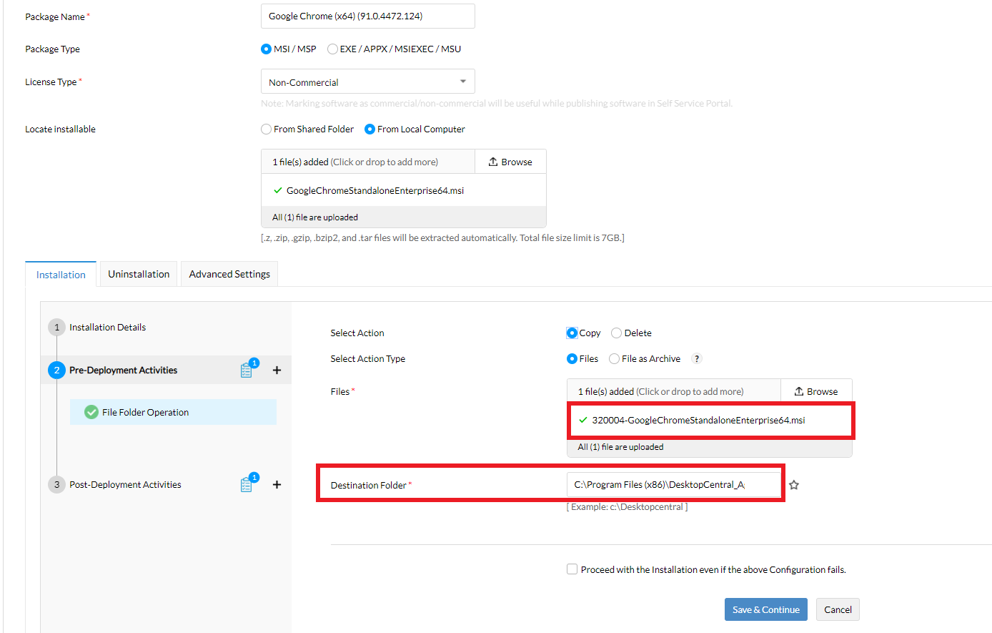This screenshot has height=633, width=992.
Task: Enable Proceed with Installation even if fails checkbox
Action: tap(572, 569)
